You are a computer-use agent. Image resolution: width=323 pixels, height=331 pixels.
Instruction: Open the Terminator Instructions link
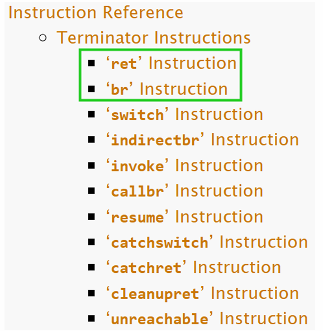click(x=154, y=38)
